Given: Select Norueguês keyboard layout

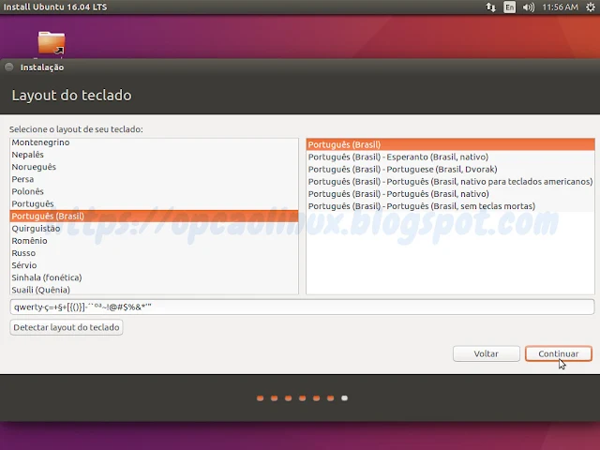Looking at the screenshot, I should click(x=154, y=167).
